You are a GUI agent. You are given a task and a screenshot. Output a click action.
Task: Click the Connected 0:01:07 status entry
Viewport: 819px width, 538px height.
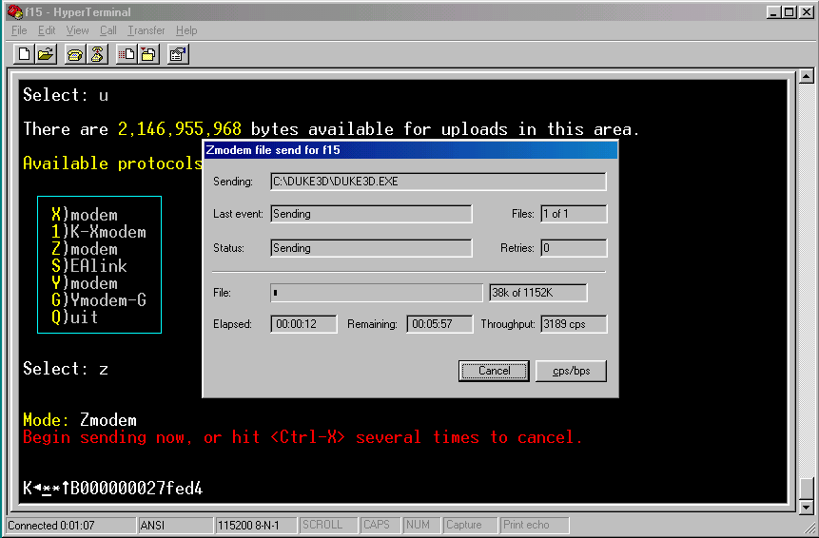tap(70, 525)
